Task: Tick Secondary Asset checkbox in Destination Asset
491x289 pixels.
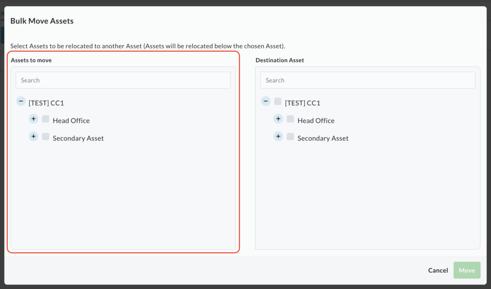Action: [x=290, y=137]
